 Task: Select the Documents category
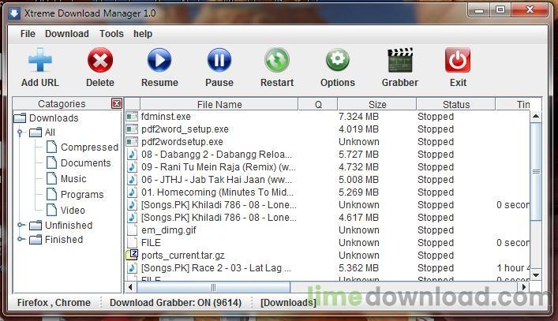(x=86, y=162)
